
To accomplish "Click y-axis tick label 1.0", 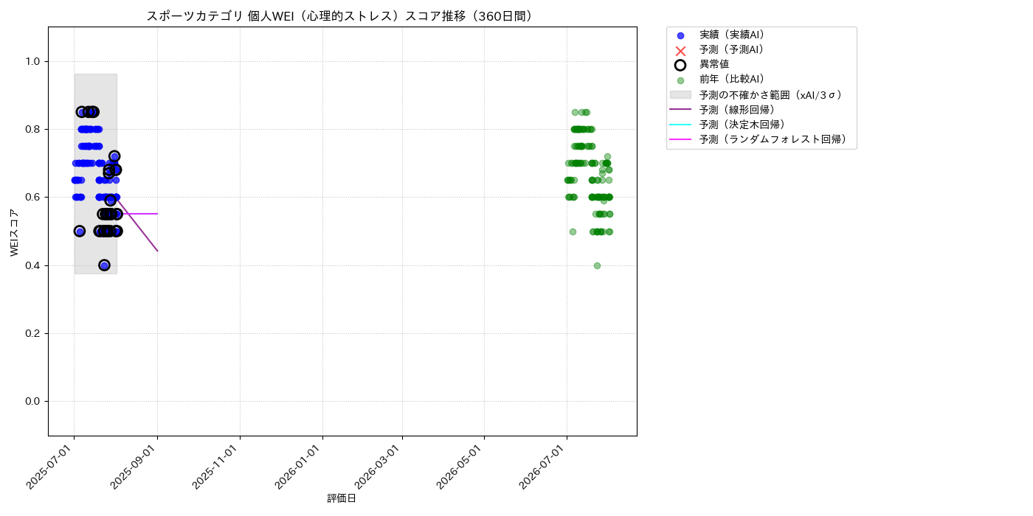I will click(x=33, y=61).
